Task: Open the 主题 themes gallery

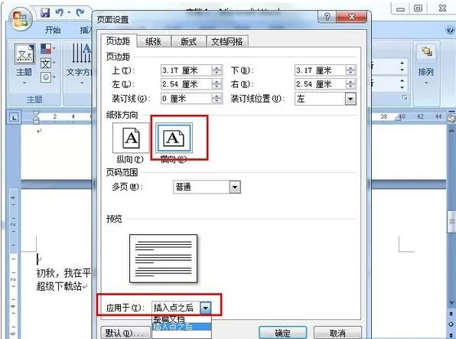Action: [24, 60]
